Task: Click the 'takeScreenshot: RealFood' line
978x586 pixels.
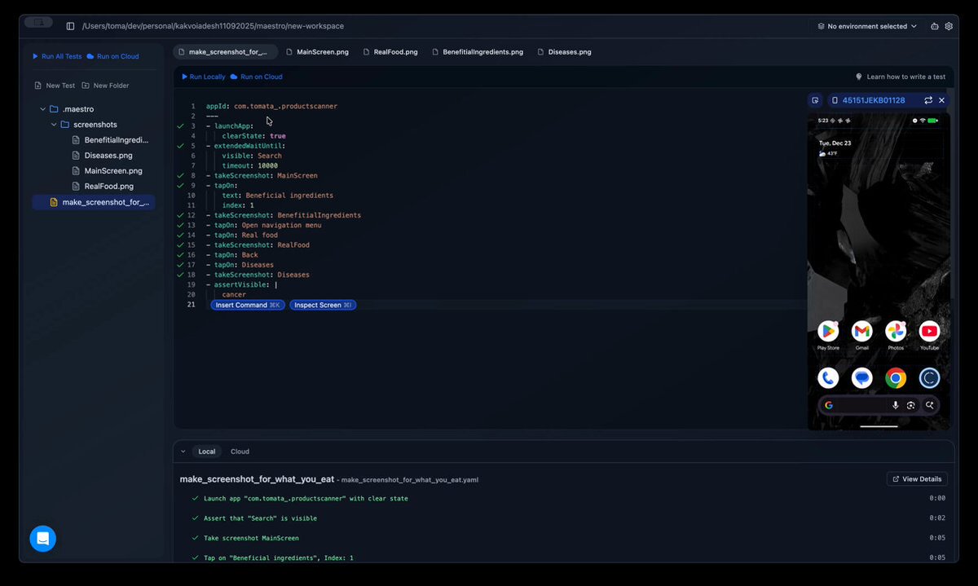Action: coord(258,245)
